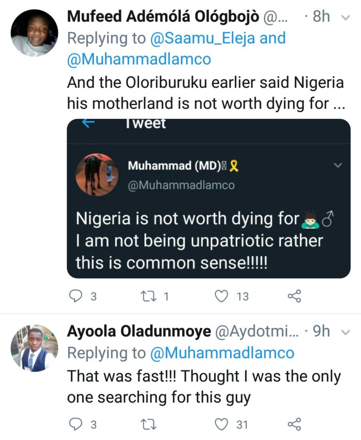
Task: Open Ayoola Oladunmoye's profile name
Action: [139, 332]
